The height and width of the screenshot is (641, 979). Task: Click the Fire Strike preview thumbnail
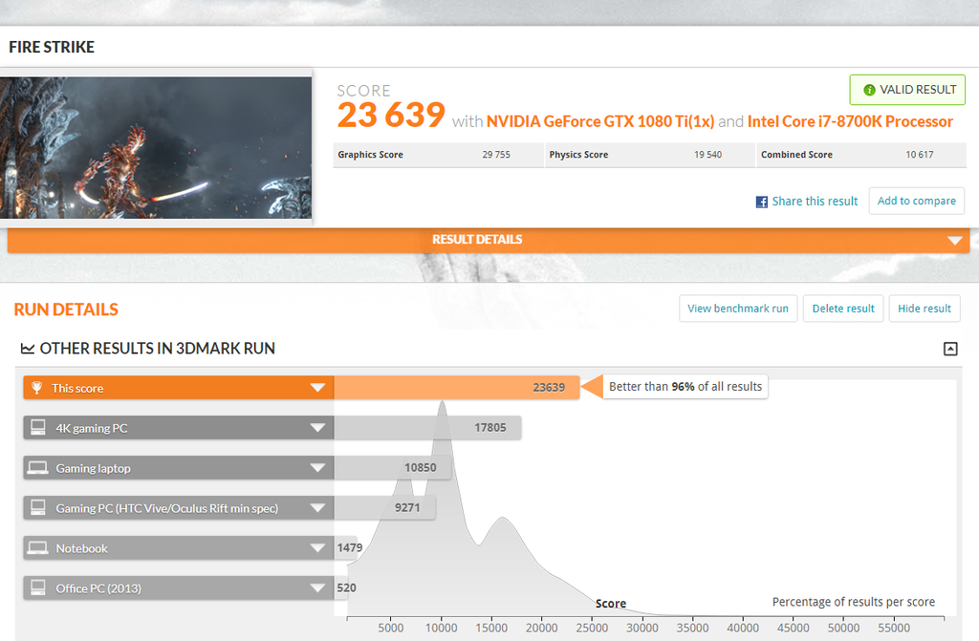[x=156, y=147]
